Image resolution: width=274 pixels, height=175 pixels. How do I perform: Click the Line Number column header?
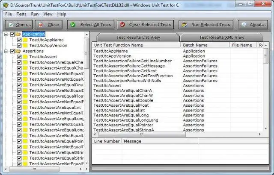click(107, 141)
